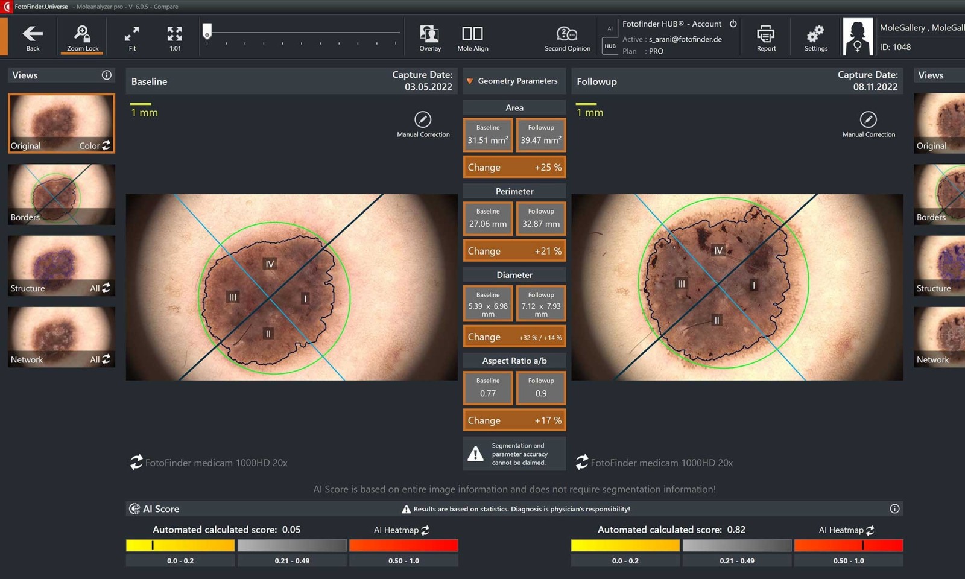This screenshot has height=579, width=965.
Task: Open the Report printer icon
Action: point(766,37)
